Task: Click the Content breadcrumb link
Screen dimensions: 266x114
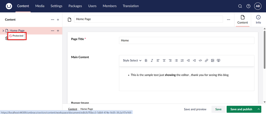Action: point(72,109)
